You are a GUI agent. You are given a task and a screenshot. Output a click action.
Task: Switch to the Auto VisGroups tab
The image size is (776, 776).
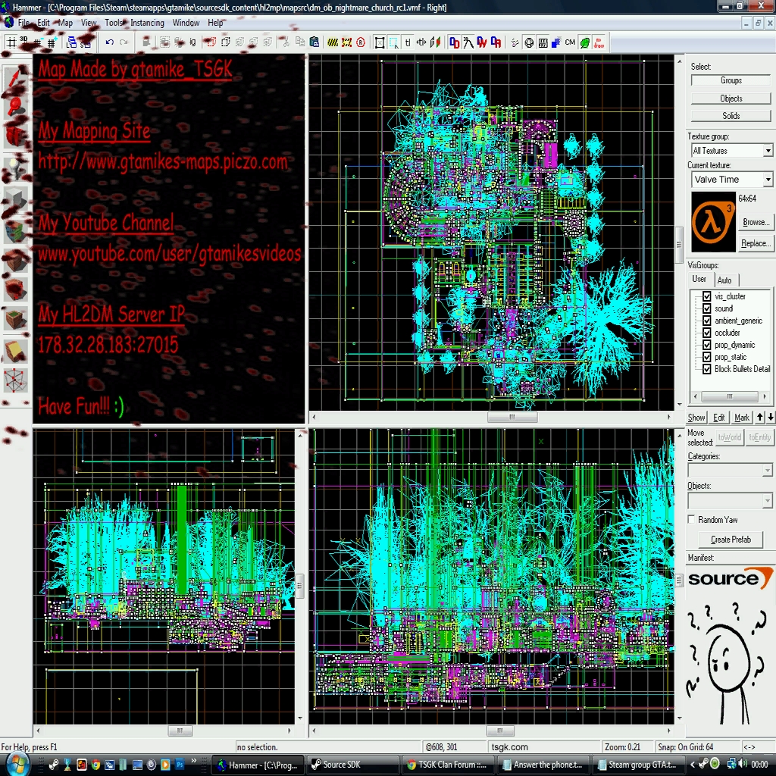tap(725, 280)
